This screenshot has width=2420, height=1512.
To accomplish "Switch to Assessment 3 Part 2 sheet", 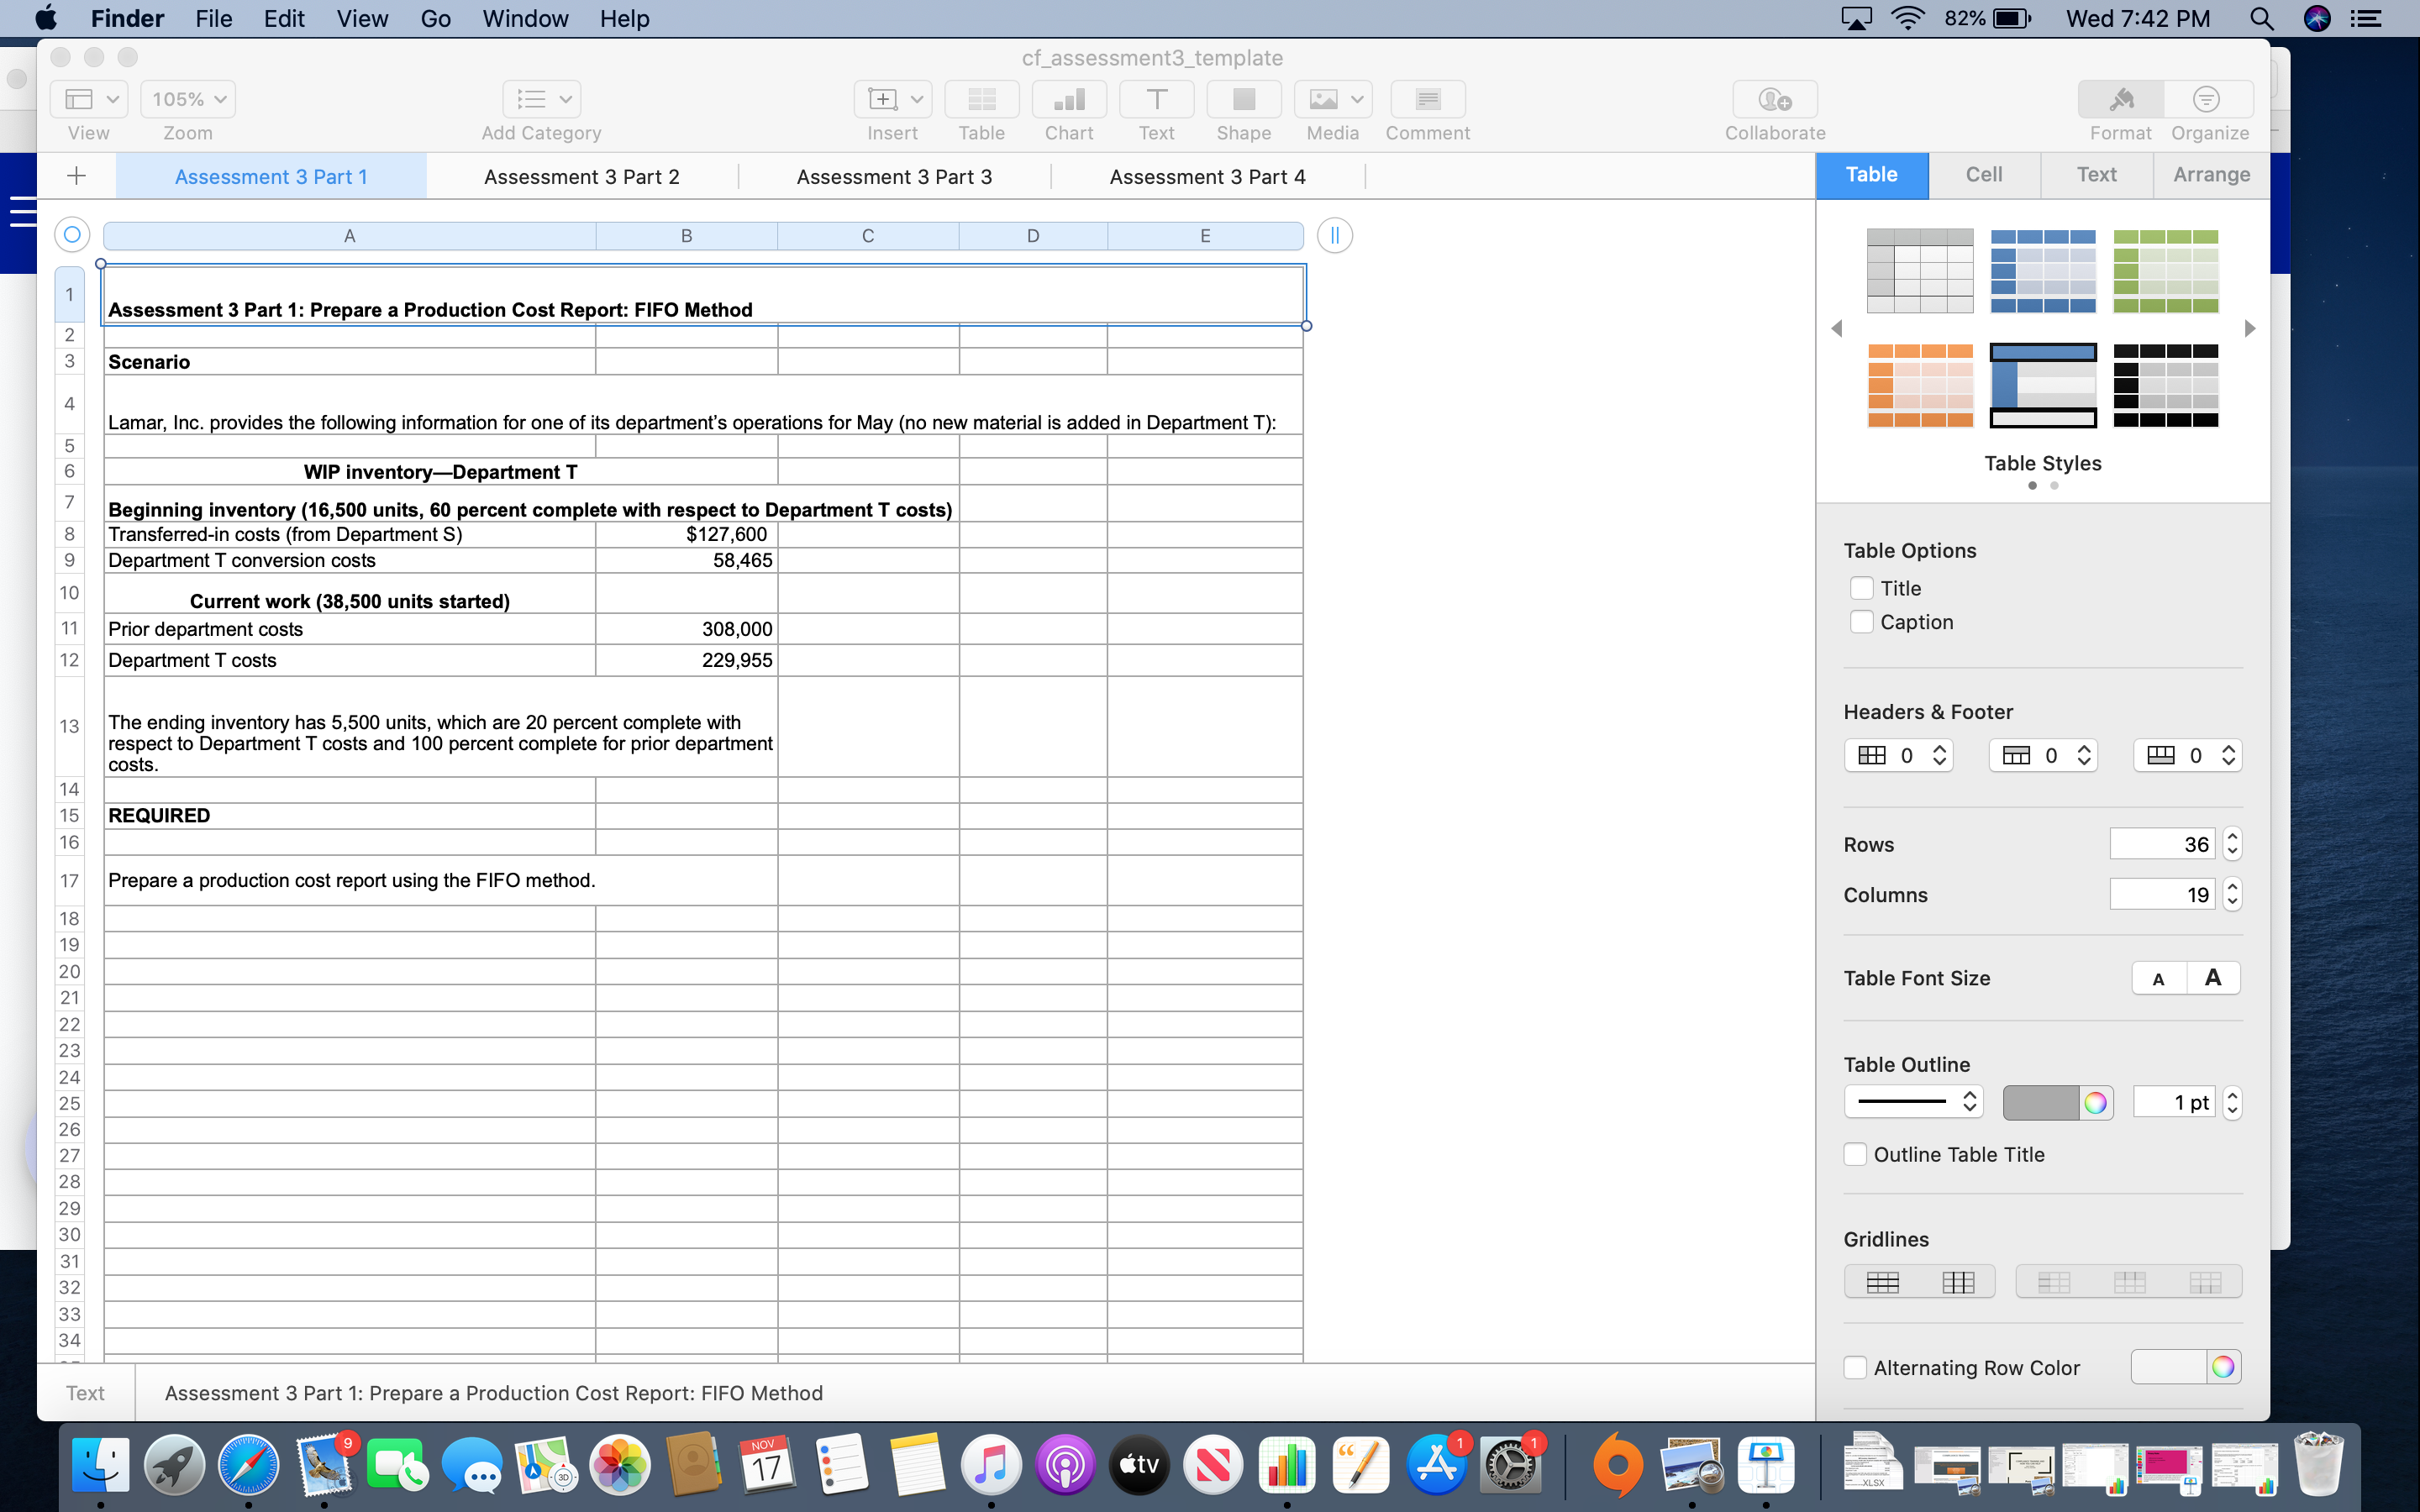I will [582, 176].
